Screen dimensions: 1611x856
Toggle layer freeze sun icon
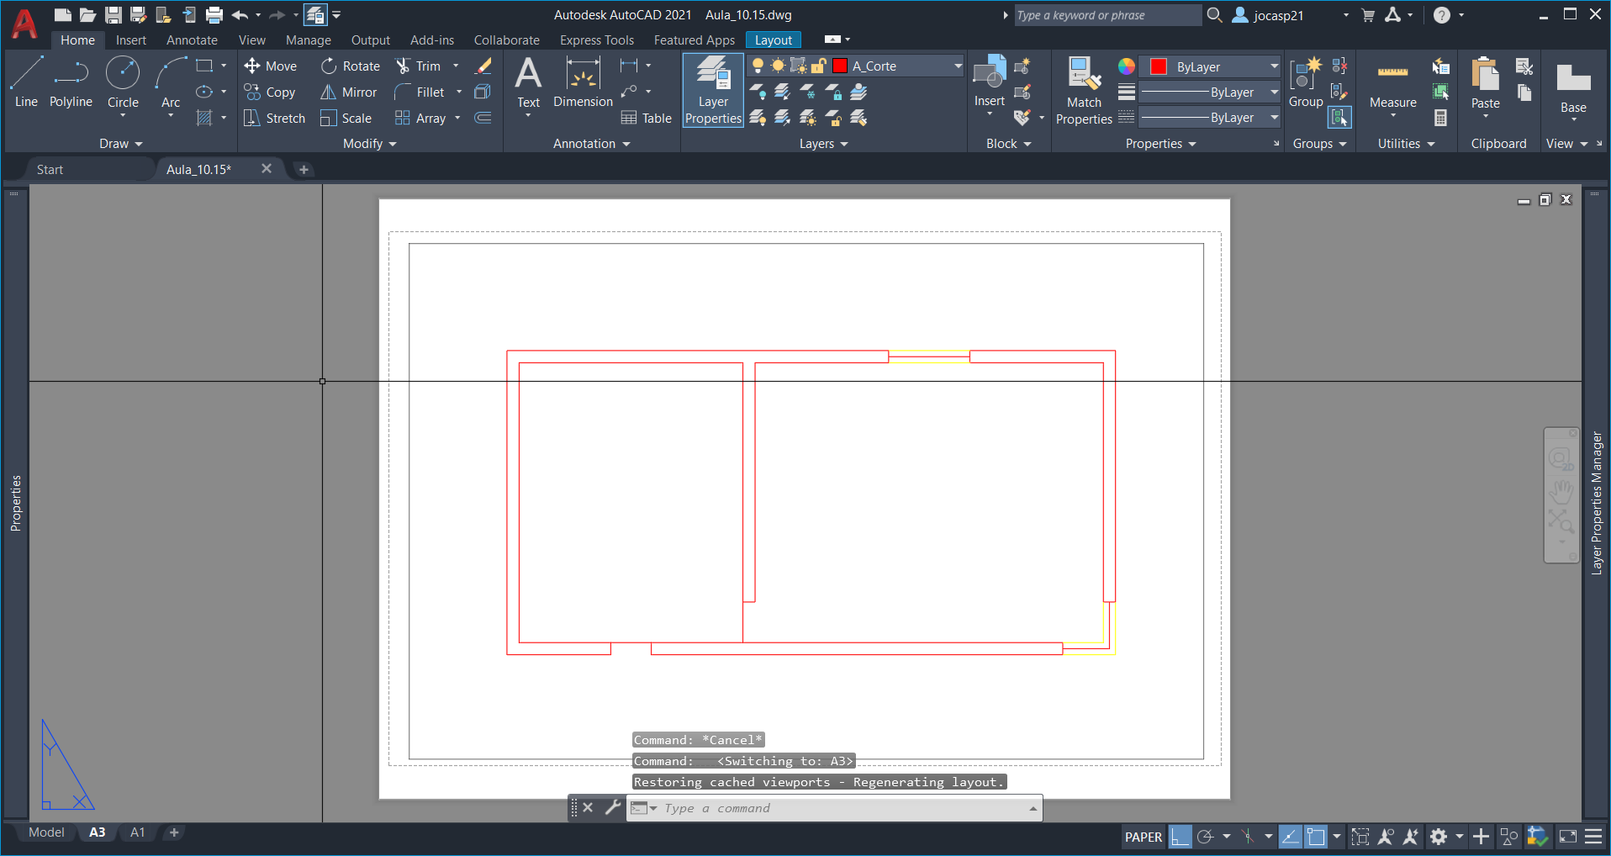coord(778,66)
